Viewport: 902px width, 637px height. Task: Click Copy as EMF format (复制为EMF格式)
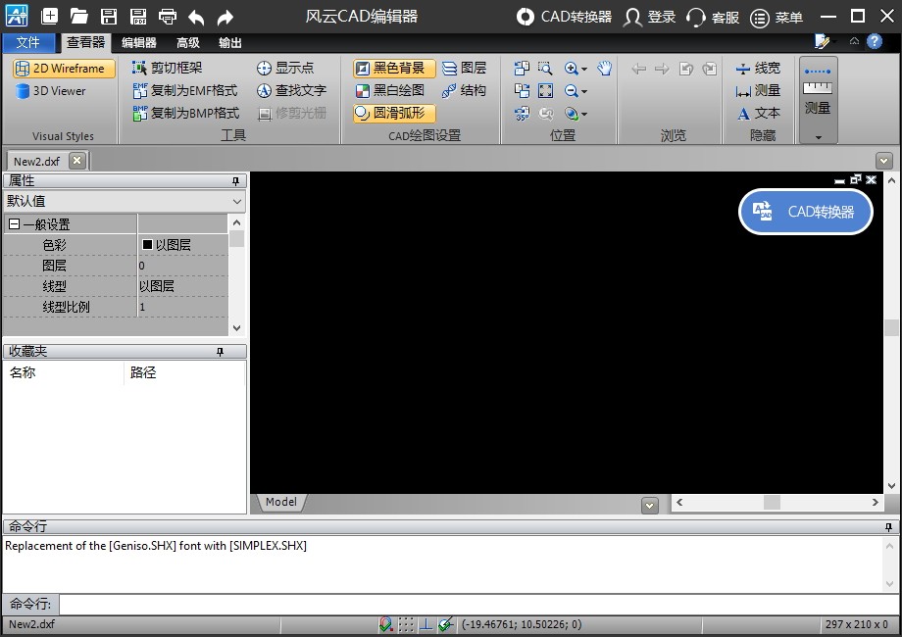click(x=185, y=90)
